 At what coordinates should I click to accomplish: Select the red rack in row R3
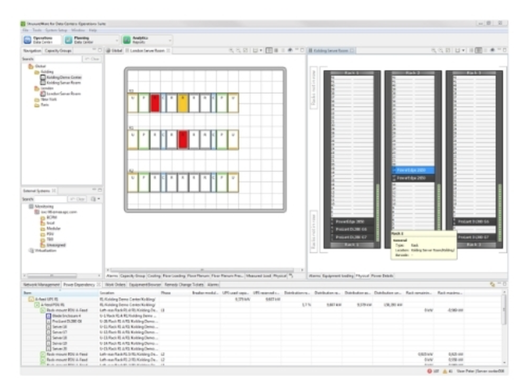[x=155, y=103]
